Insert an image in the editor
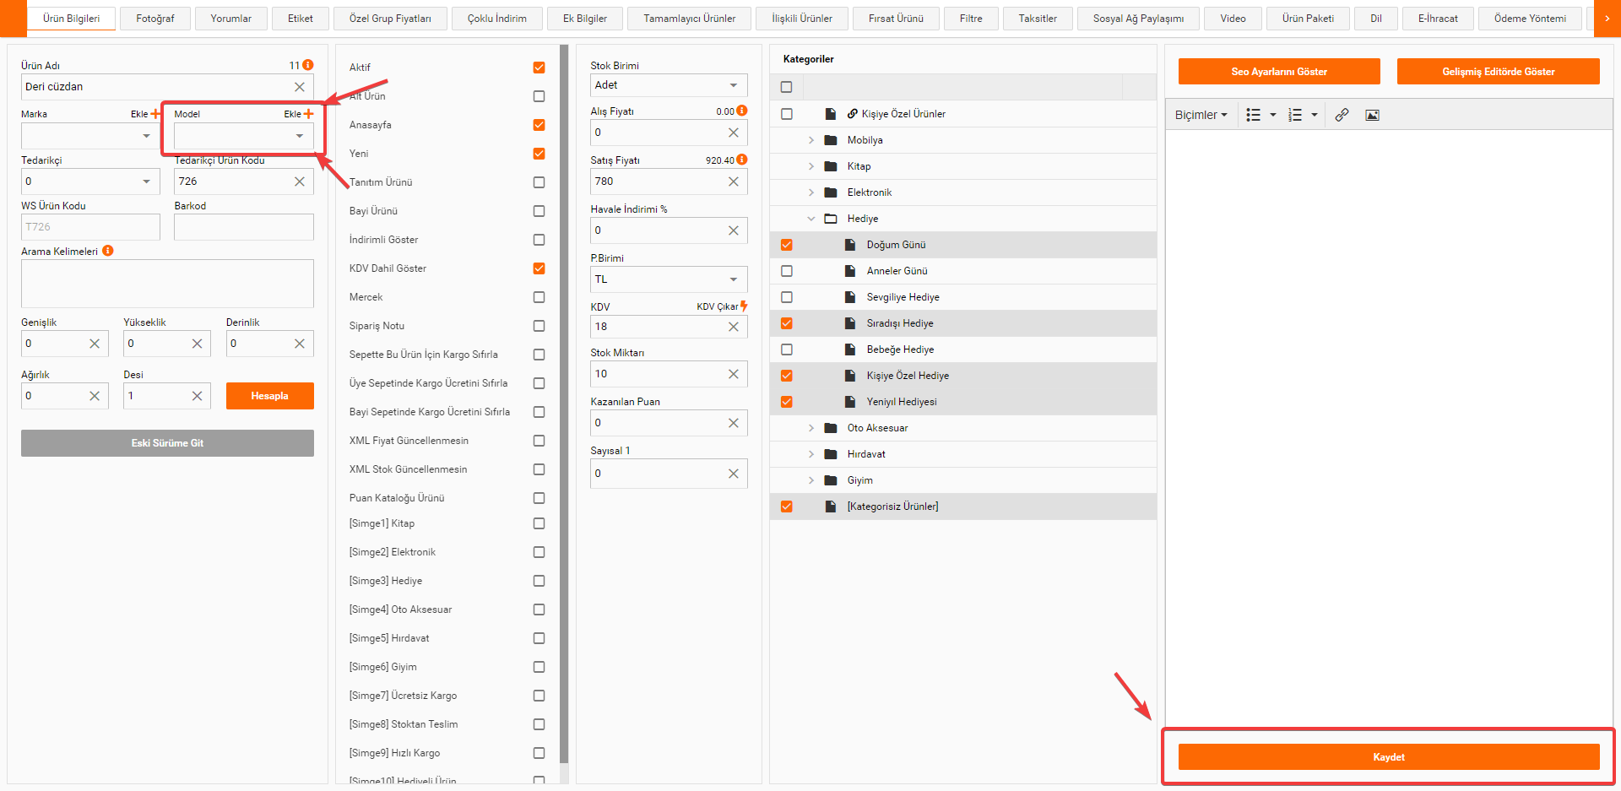The width and height of the screenshot is (1621, 791). click(x=1373, y=115)
